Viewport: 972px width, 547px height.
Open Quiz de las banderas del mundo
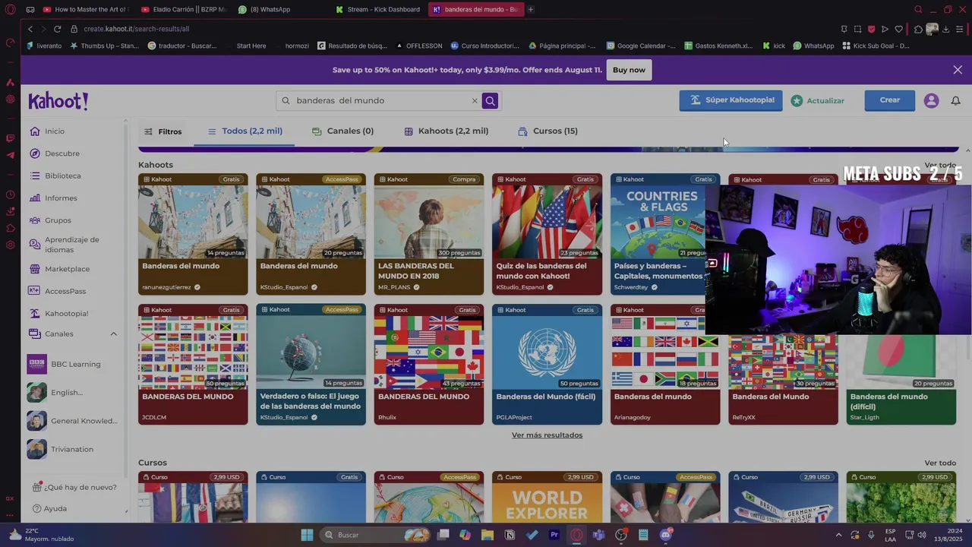[547, 234]
